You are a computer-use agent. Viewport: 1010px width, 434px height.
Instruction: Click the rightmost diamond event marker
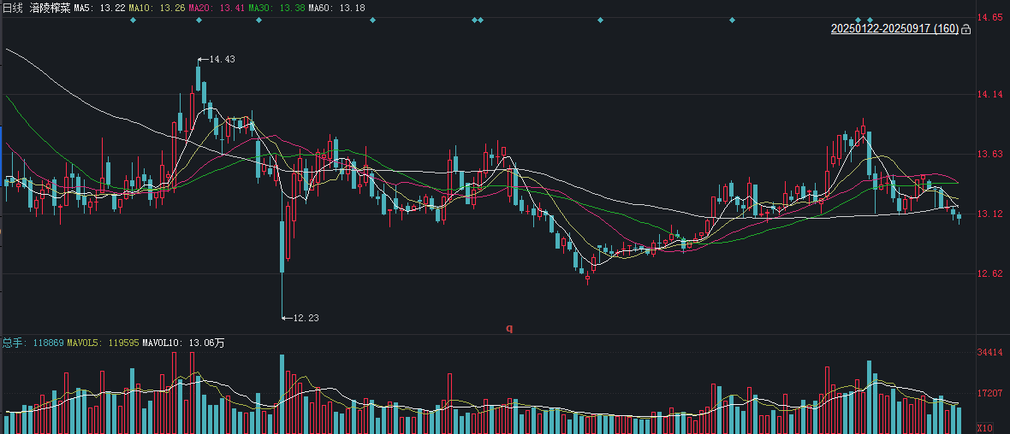pos(870,20)
